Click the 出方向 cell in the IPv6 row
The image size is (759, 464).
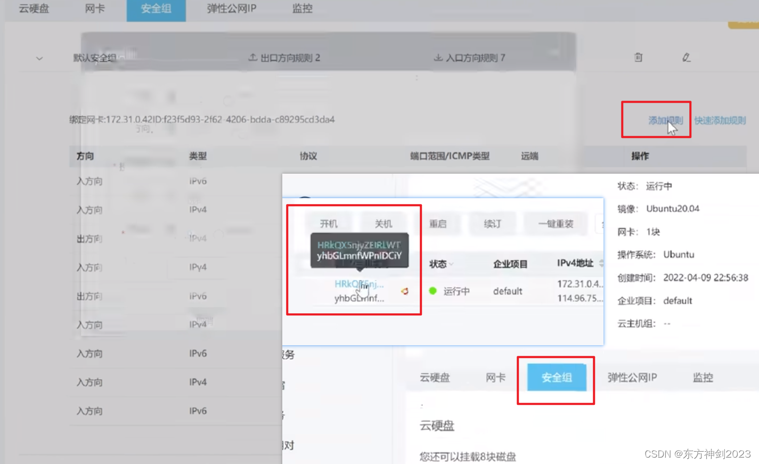point(89,296)
